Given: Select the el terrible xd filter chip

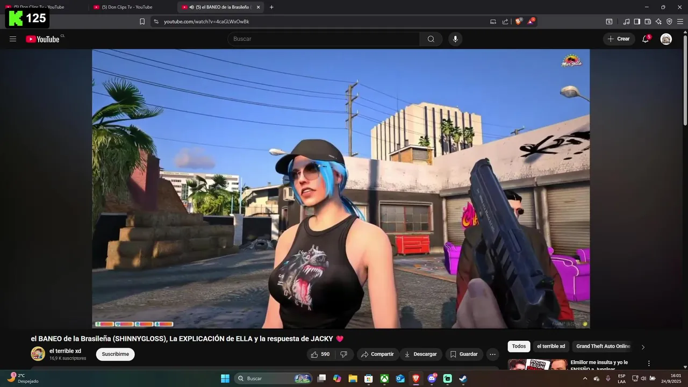Looking at the screenshot, I should coord(551,347).
